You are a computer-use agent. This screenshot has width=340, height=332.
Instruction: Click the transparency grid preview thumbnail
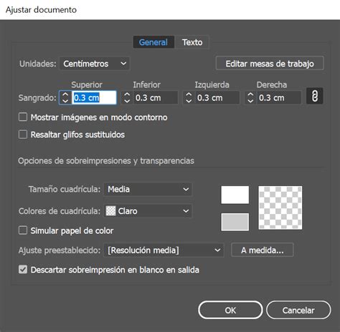coord(280,207)
